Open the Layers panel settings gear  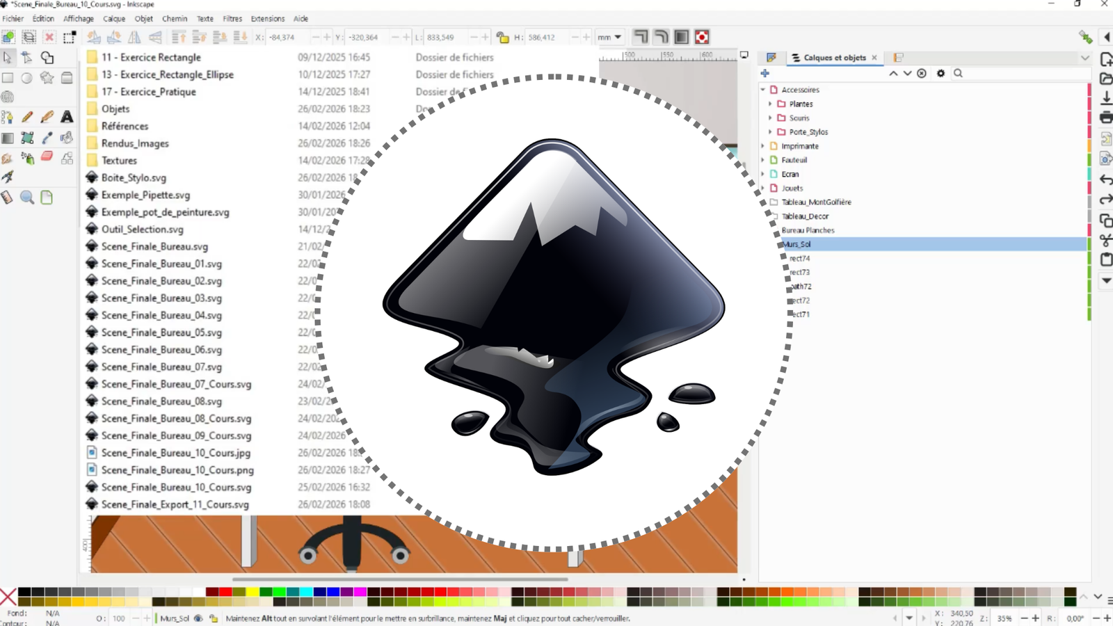[x=940, y=73]
